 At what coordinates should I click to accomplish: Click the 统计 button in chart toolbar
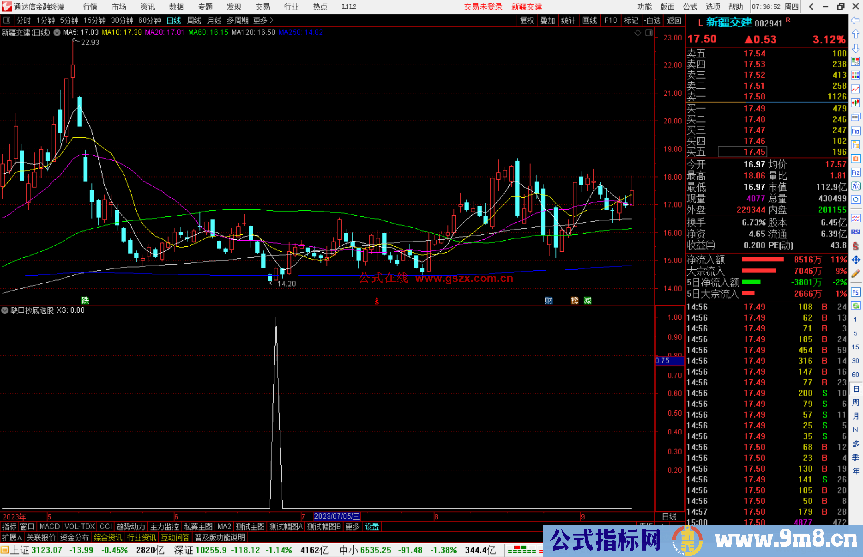(569, 20)
